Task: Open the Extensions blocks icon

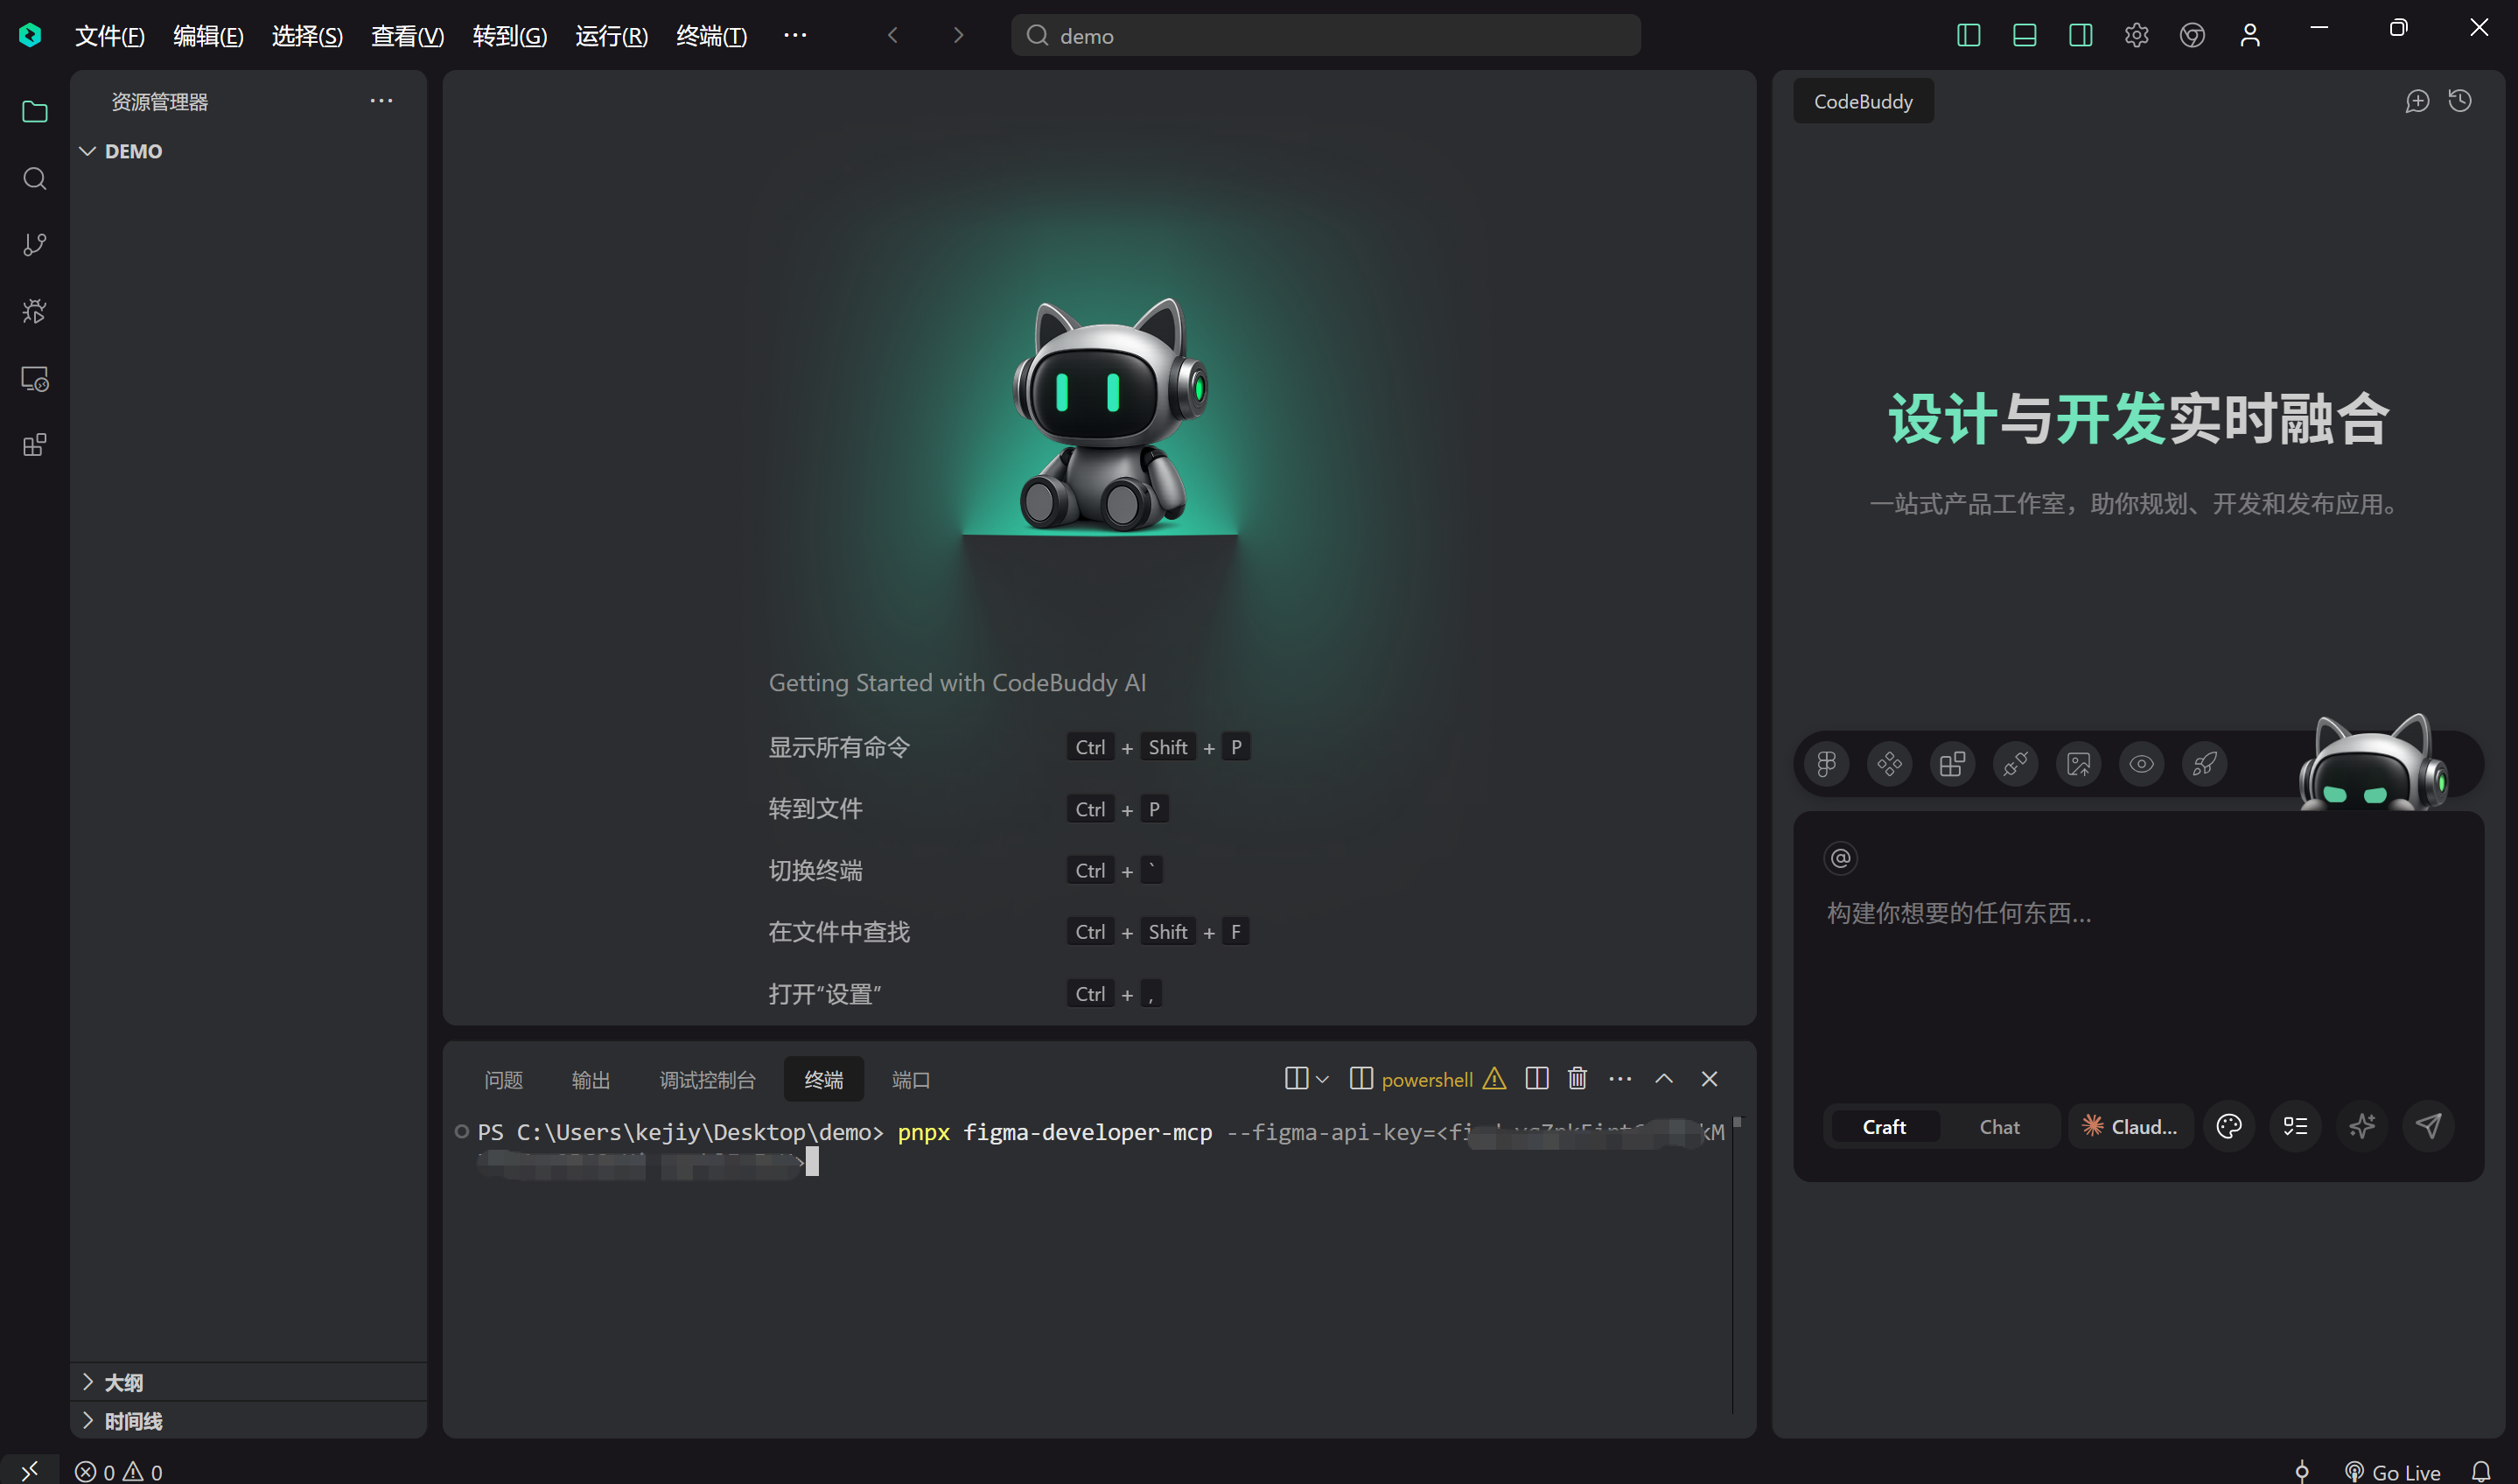Action: 35,445
